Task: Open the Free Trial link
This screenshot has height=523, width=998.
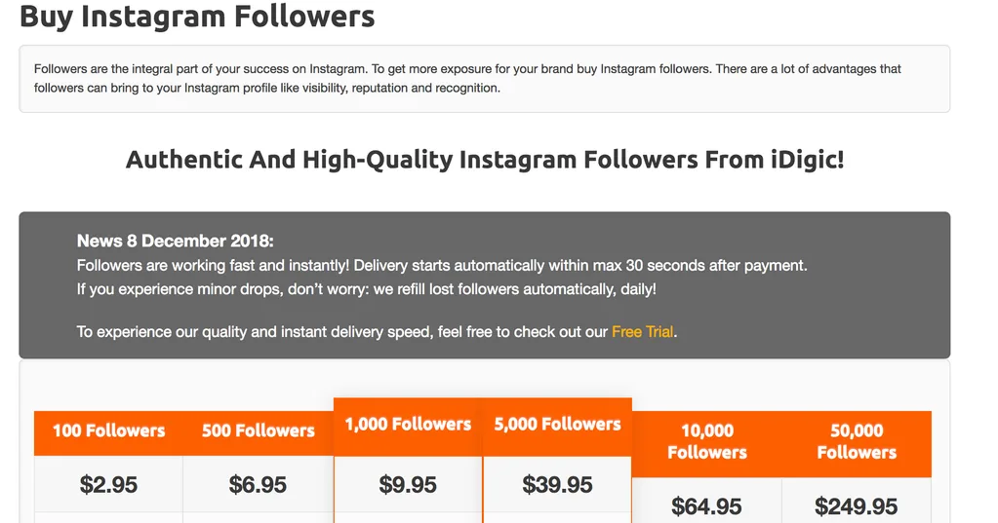Action: pyautogui.click(x=642, y=332)
